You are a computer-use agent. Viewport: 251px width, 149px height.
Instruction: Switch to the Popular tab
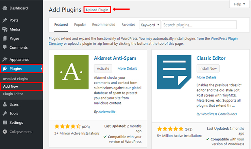80,25
